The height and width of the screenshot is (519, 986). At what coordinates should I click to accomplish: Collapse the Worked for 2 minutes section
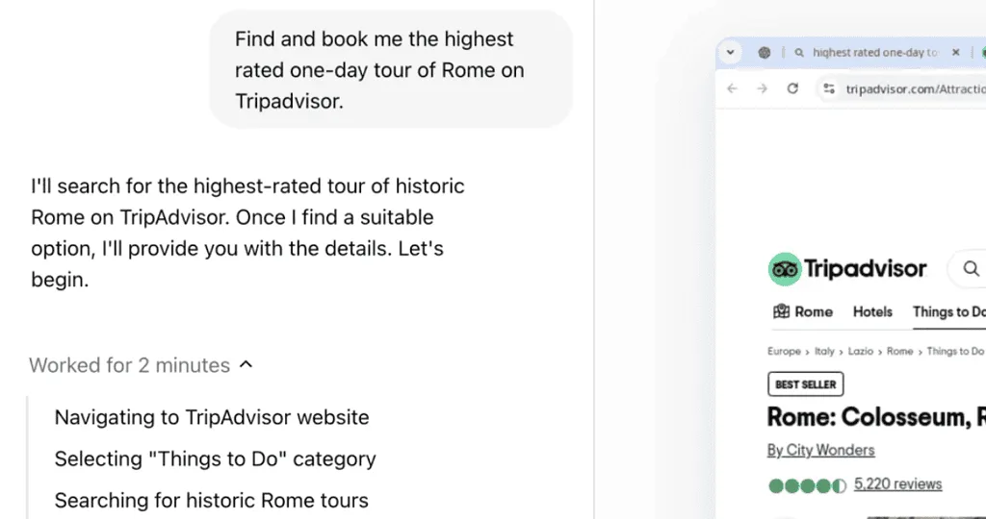[x=246, y=365]
